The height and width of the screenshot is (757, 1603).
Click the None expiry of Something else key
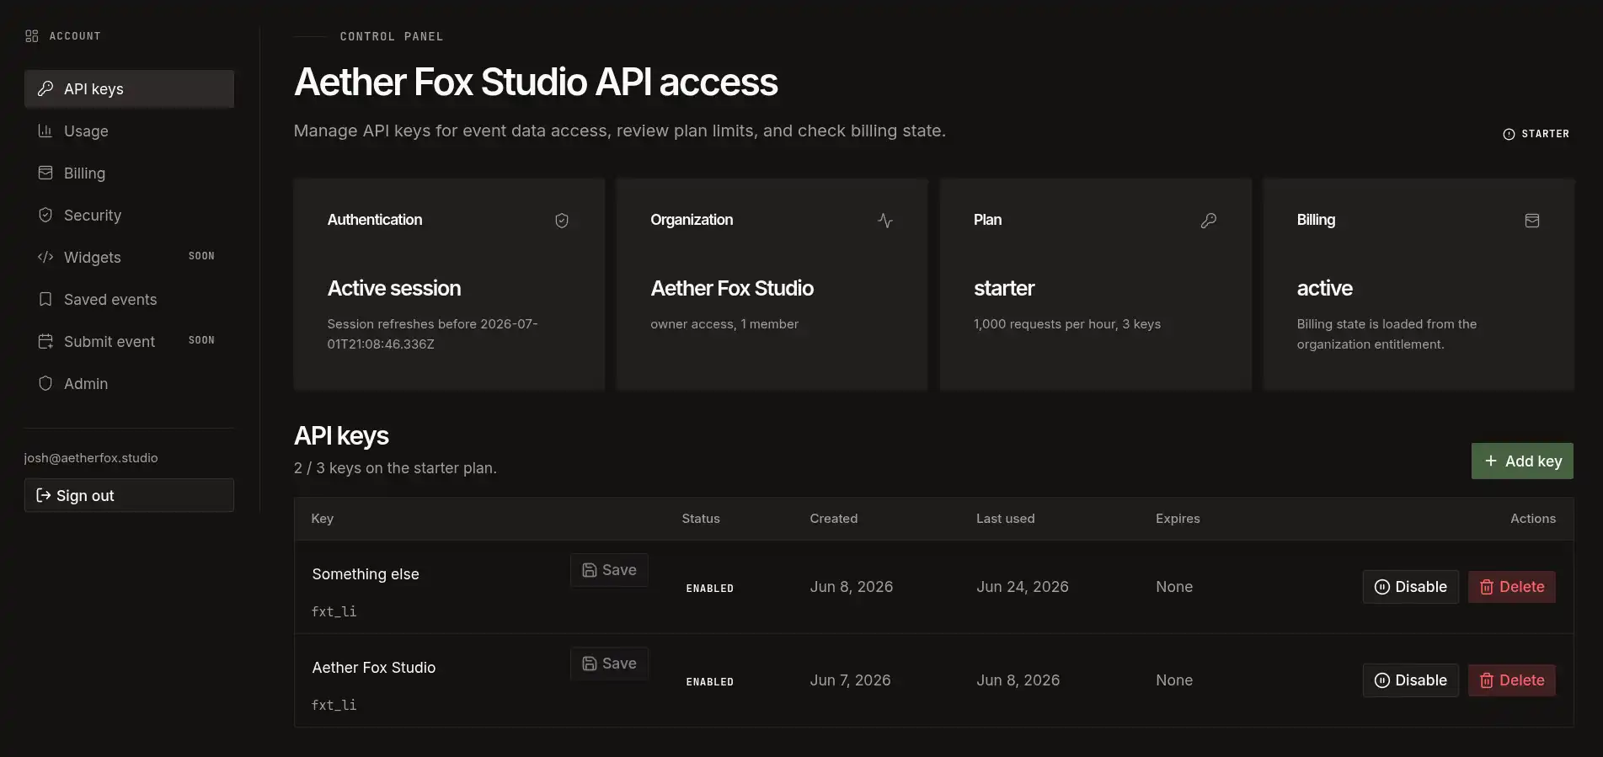pyautogui.click(x=1174, y=587)
